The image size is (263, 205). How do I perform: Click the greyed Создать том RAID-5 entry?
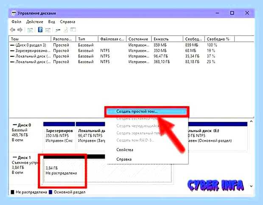point(135,140)
